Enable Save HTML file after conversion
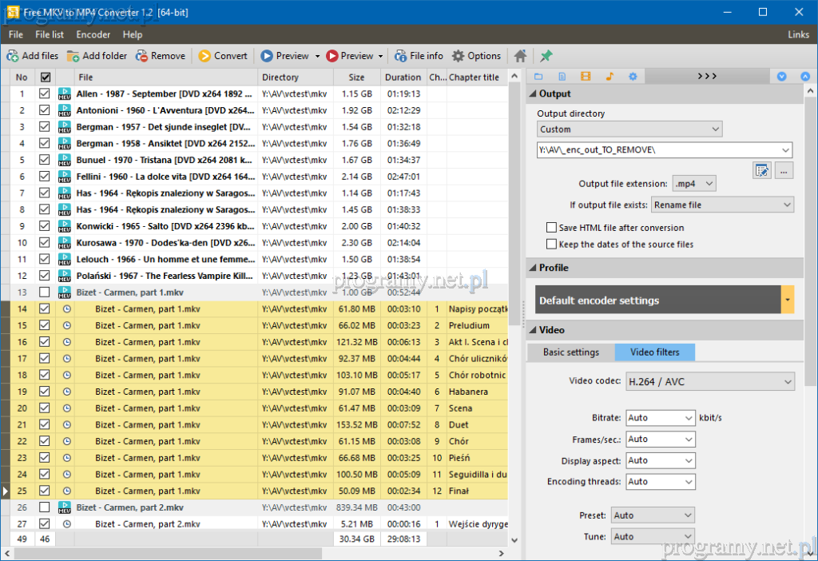 click(551, 228)
